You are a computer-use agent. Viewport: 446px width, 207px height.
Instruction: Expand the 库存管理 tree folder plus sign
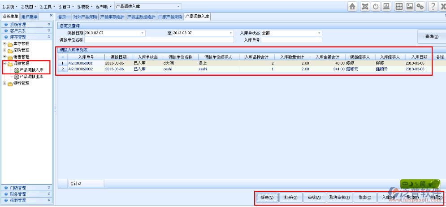4,43
